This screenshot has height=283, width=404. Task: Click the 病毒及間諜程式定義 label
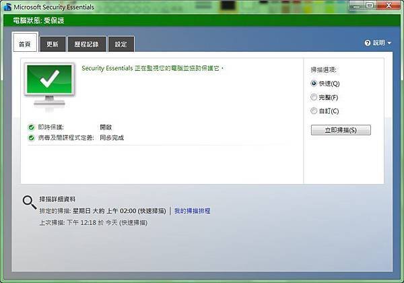click(x=66, y=138)
